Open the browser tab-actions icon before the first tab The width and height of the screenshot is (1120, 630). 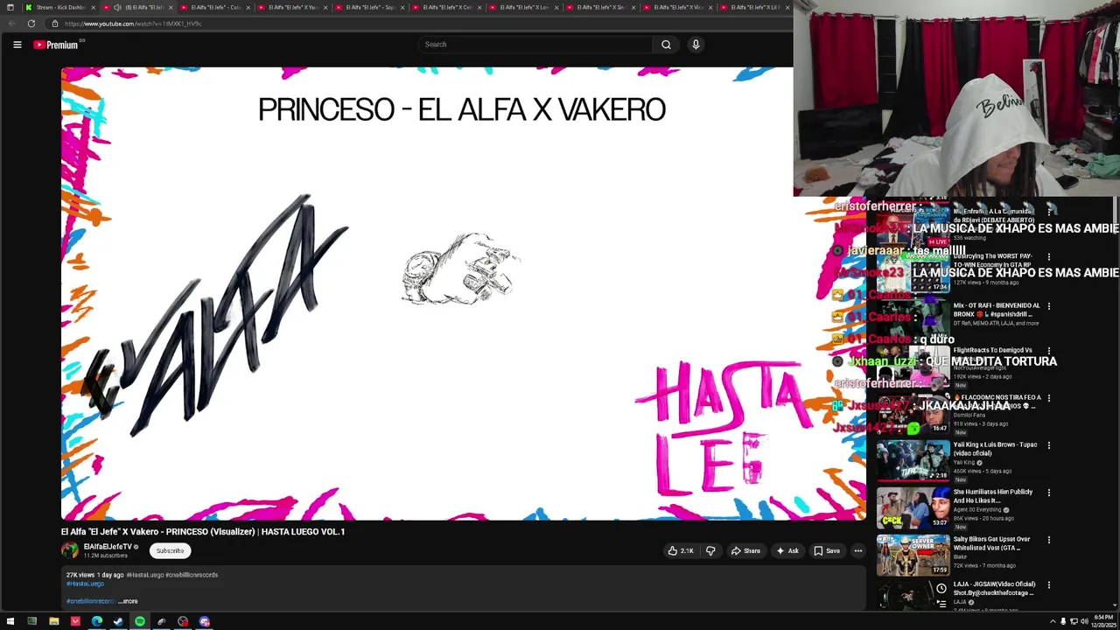(10, 7)
